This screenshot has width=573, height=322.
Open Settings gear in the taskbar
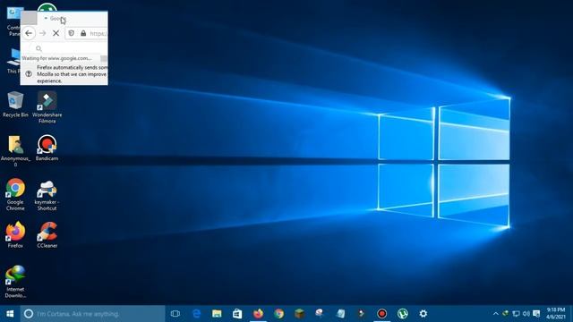[423, 314]
